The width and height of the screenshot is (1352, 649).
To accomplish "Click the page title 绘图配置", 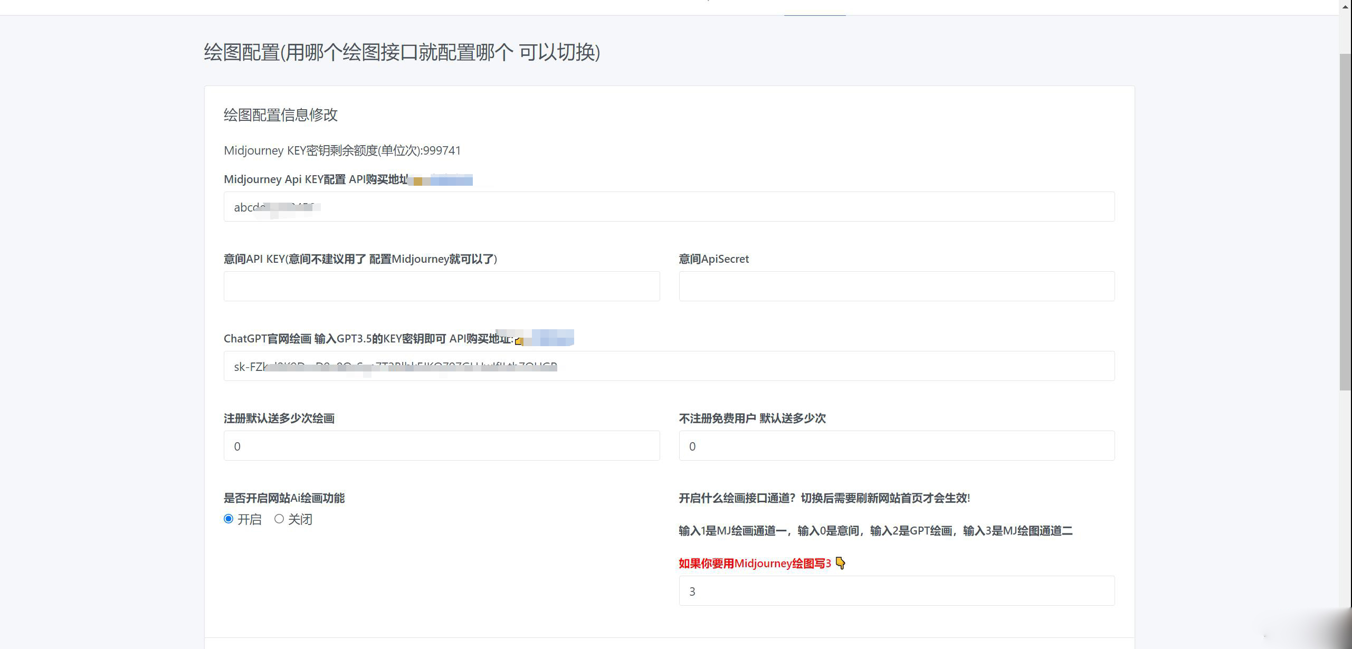I will pyautogui.click(x=402, y=52).
